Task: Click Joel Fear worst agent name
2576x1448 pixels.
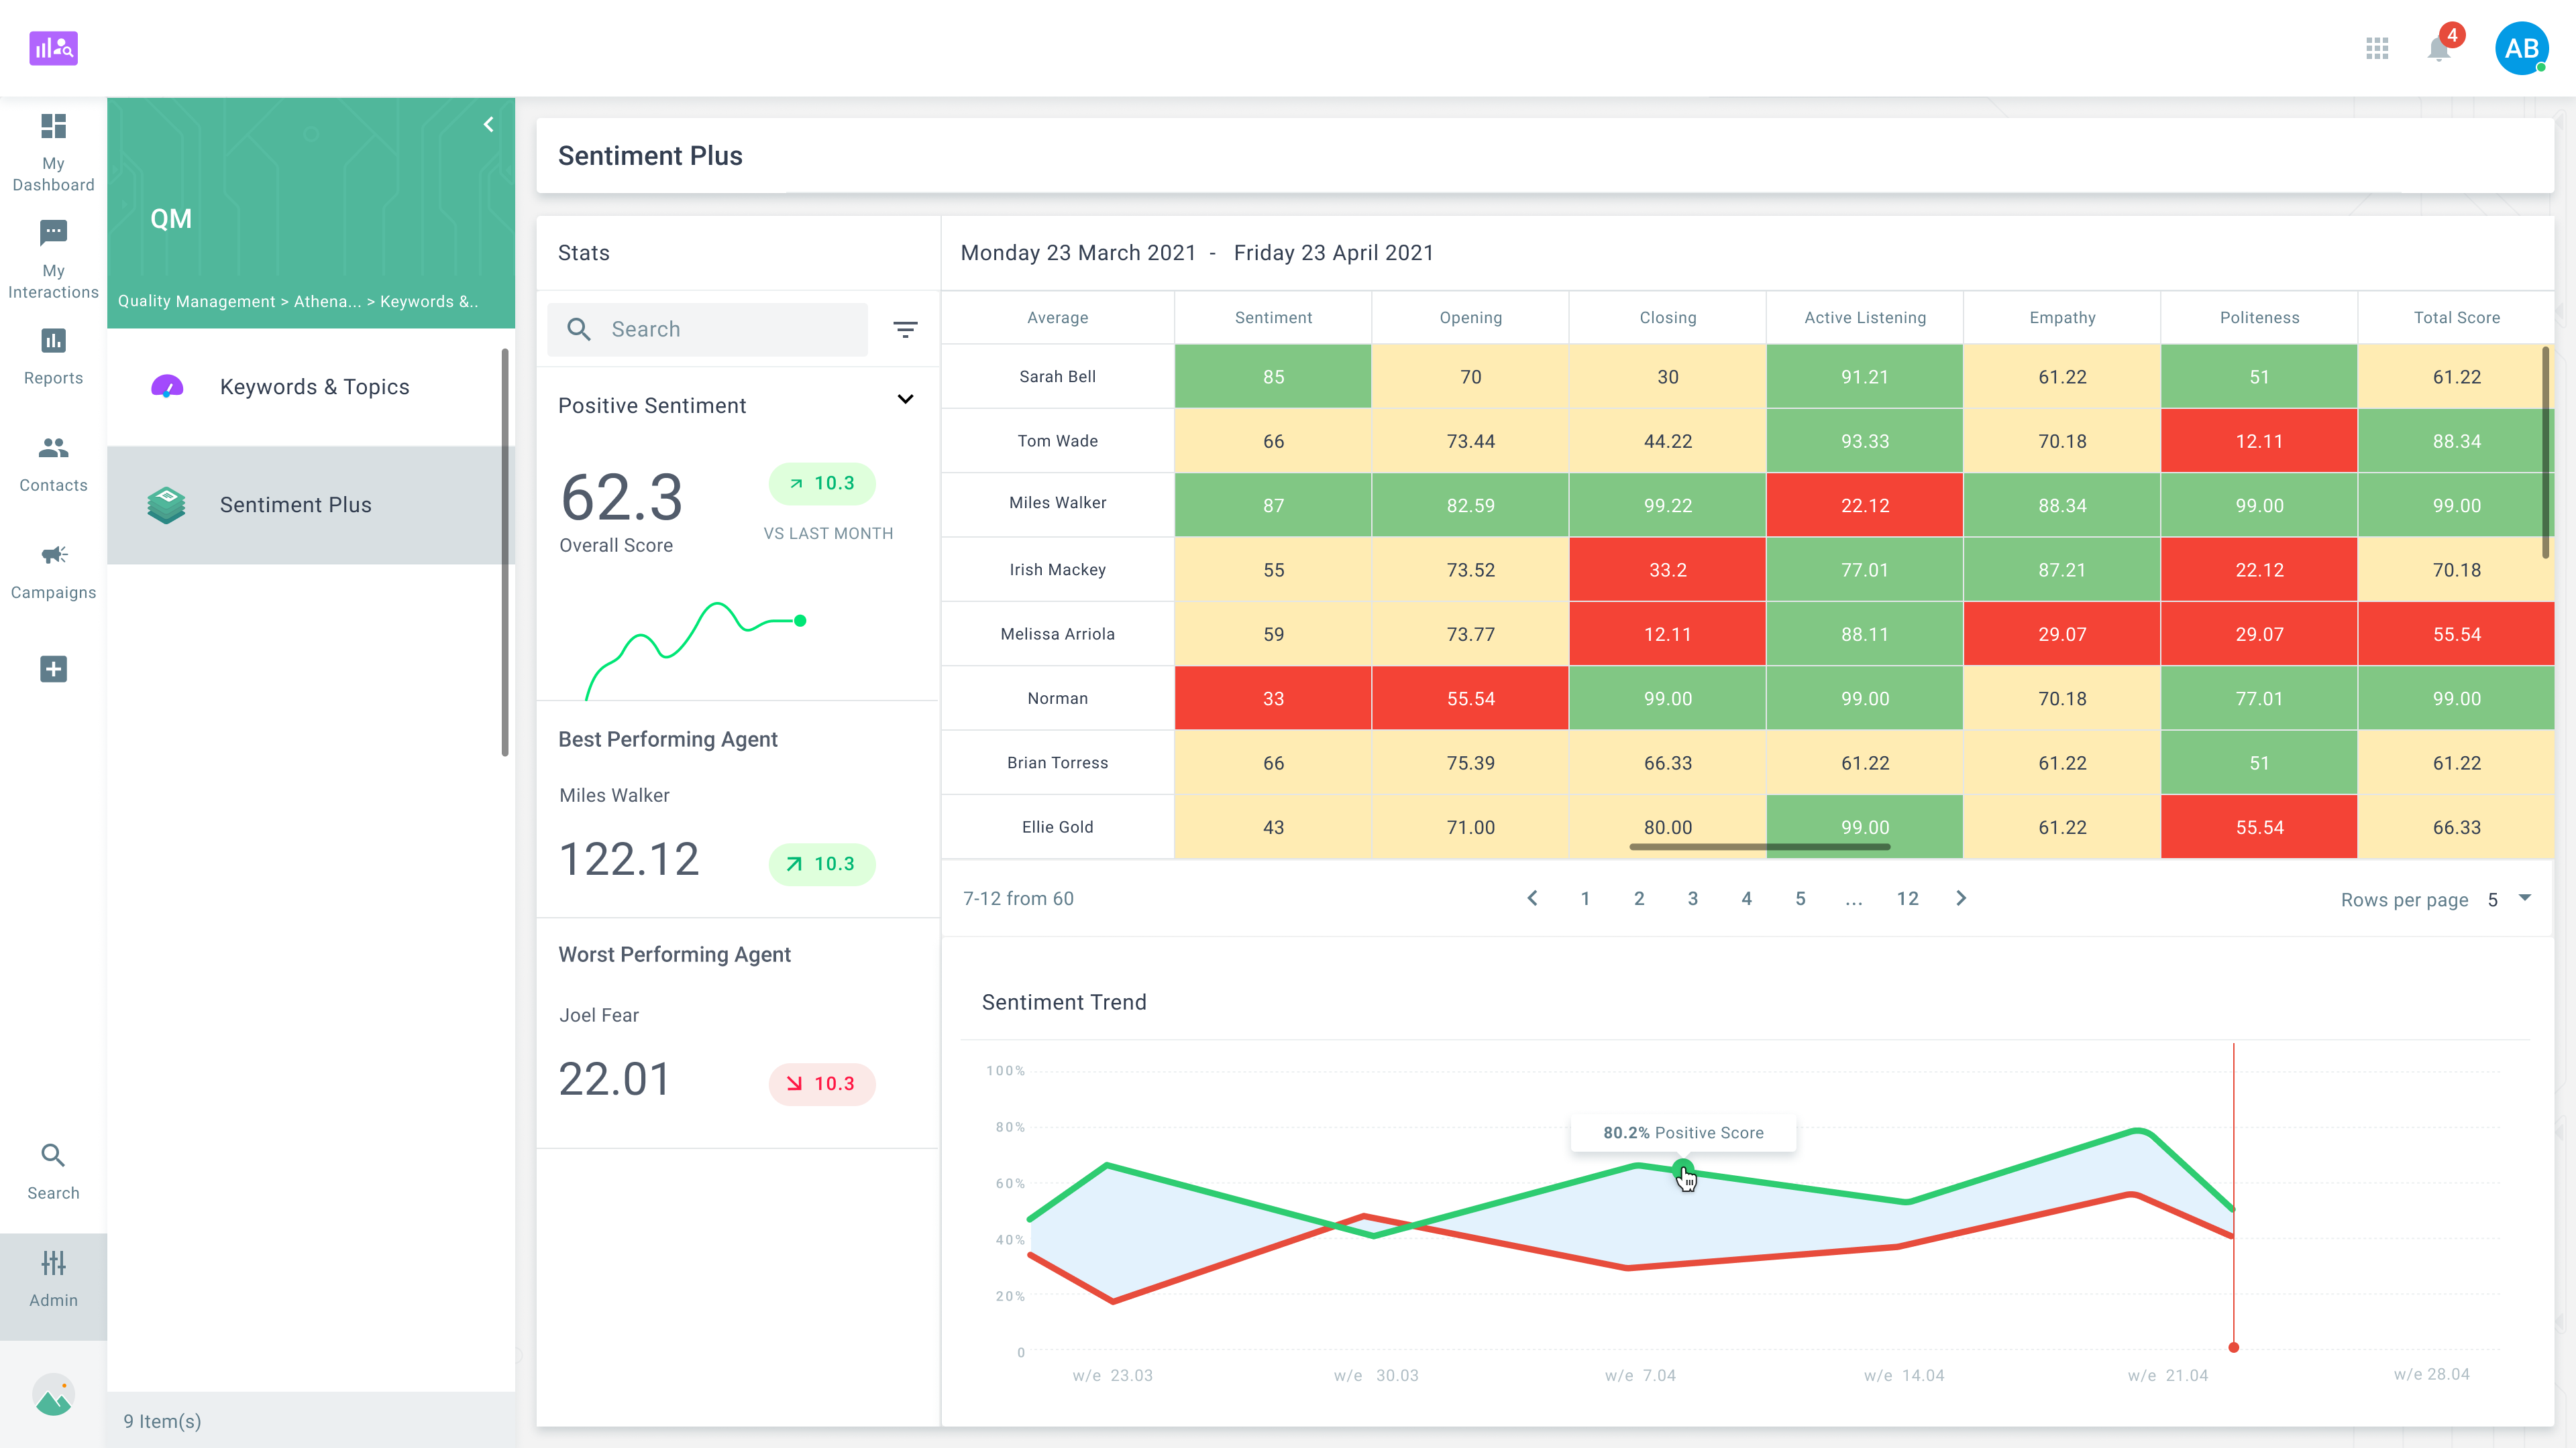Action: coord(598,1016)
